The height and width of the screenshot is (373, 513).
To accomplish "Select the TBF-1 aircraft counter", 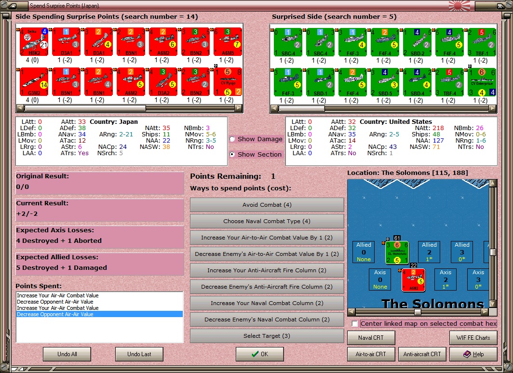I will tap(482, 42).
